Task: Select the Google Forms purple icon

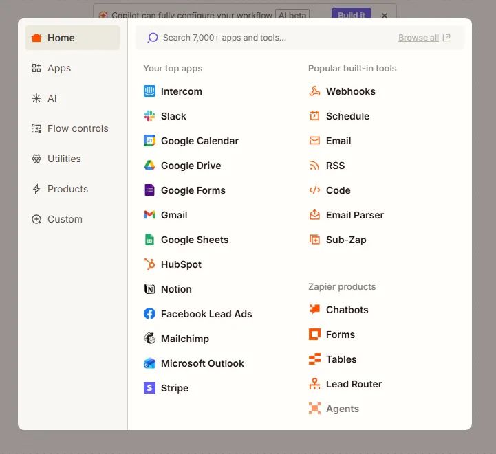Action: [x=149, y=190]
